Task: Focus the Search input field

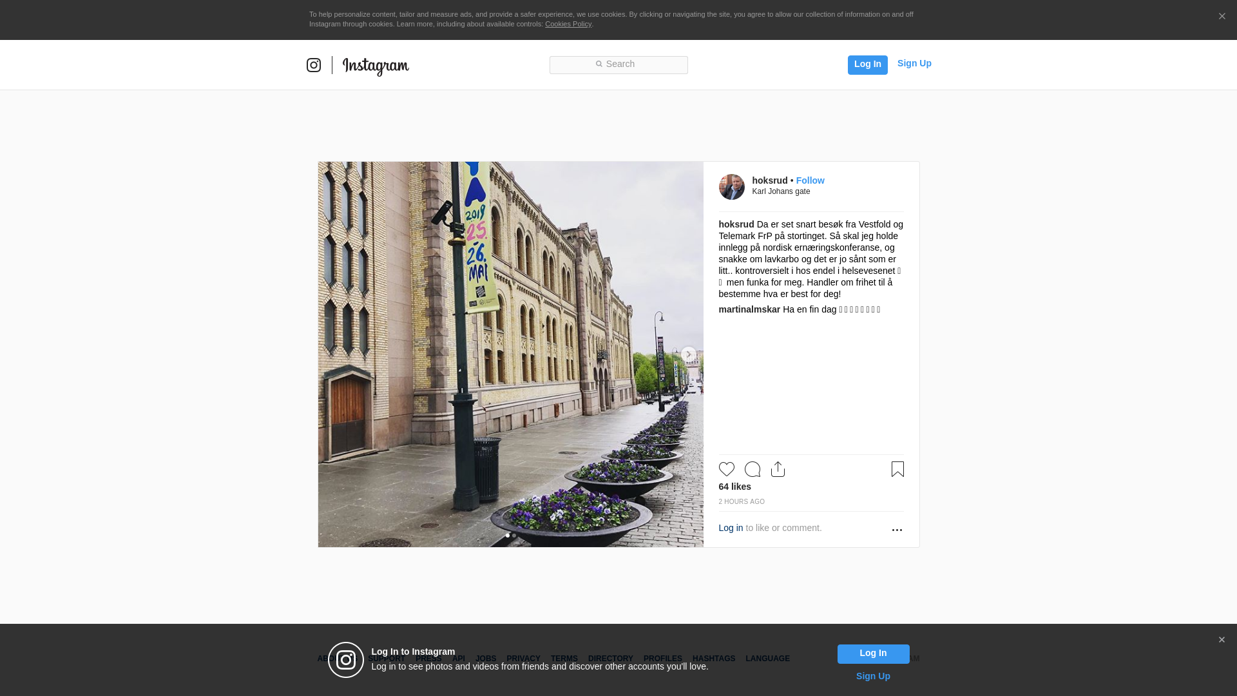Action: (x=618, y=64)
